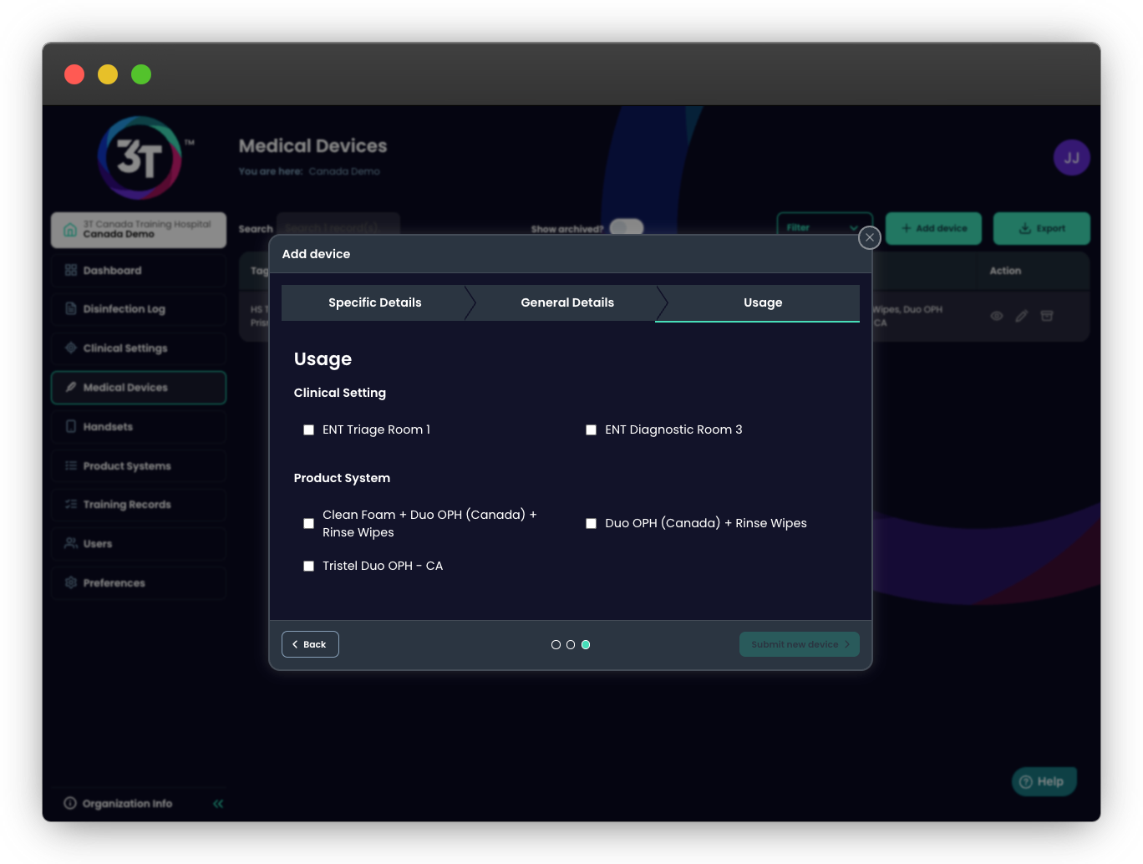Open Handsets in sidebar

(x=139, y=427)
